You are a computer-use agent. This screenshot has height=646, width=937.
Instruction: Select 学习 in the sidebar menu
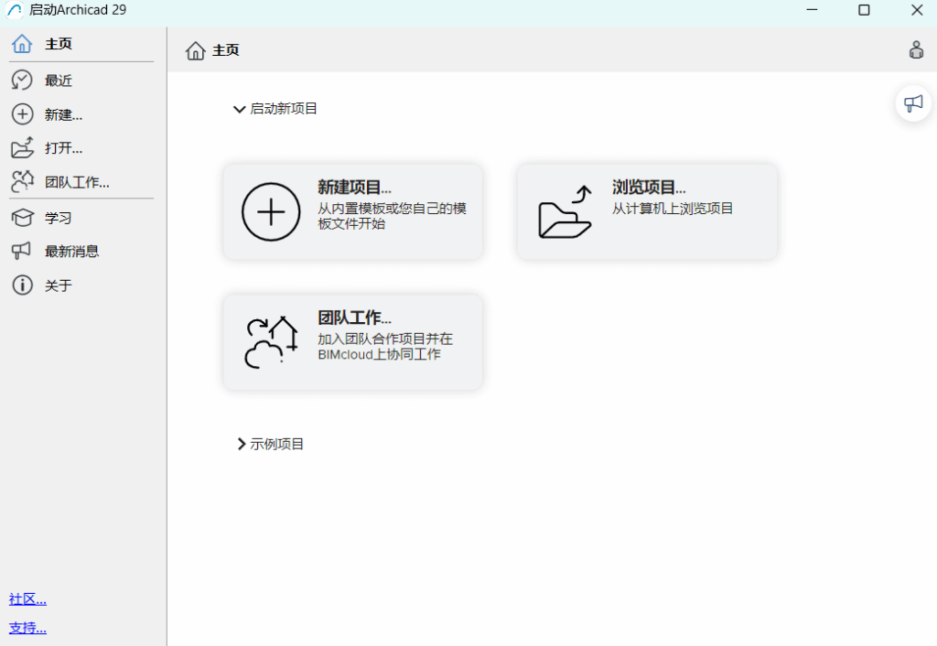click(x=59, y=218)
